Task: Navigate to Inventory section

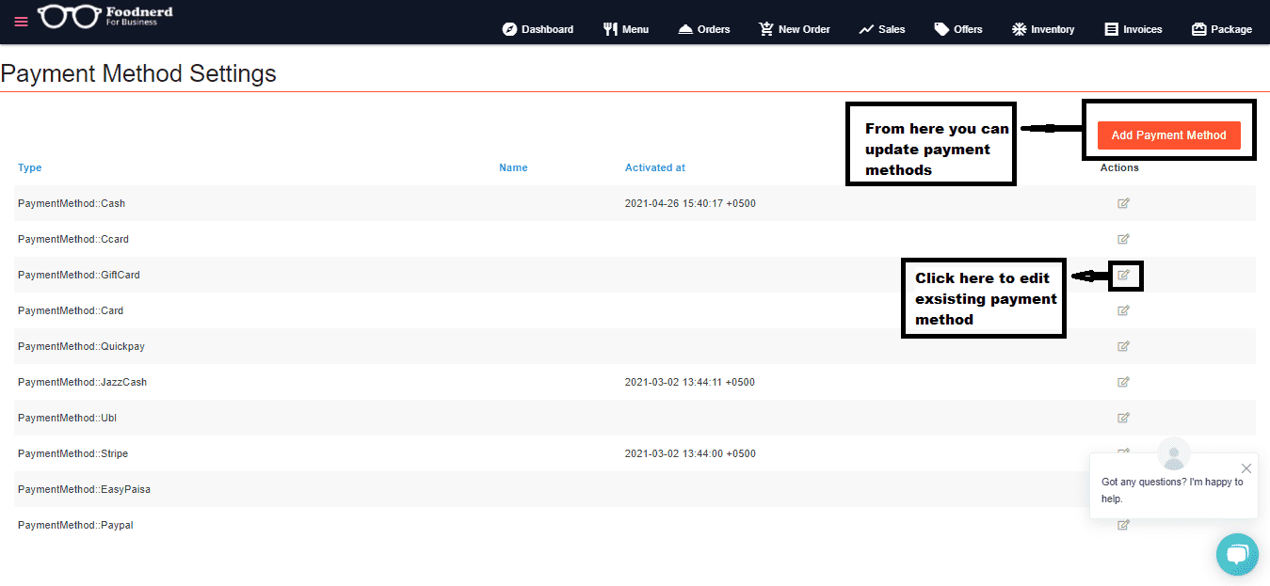Action: (1043, 29)
